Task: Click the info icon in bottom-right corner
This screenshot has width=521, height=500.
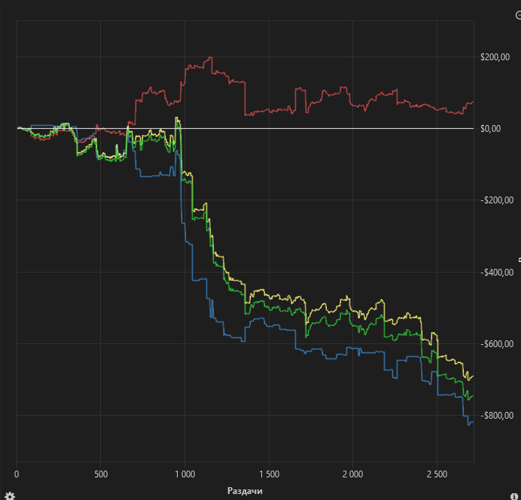Action: pyautogui.click(x=515, y=495)
